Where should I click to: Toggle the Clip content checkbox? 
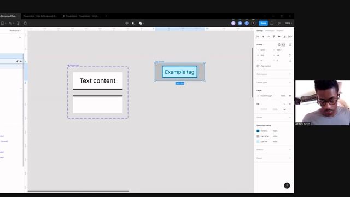pyautogui.click(x=258, y=66)
